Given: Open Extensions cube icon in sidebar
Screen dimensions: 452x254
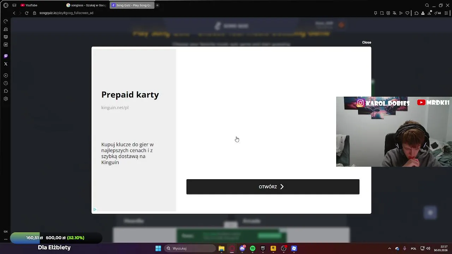Looking at the screenshot, I should 6,91.
